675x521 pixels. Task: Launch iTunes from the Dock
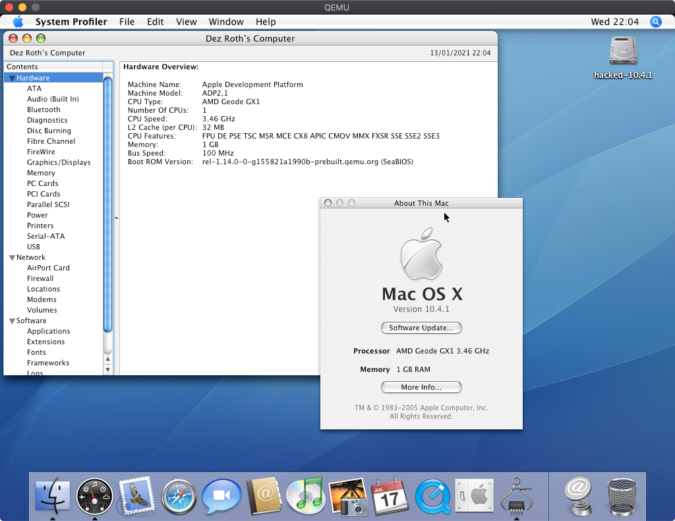coord(306,495)
